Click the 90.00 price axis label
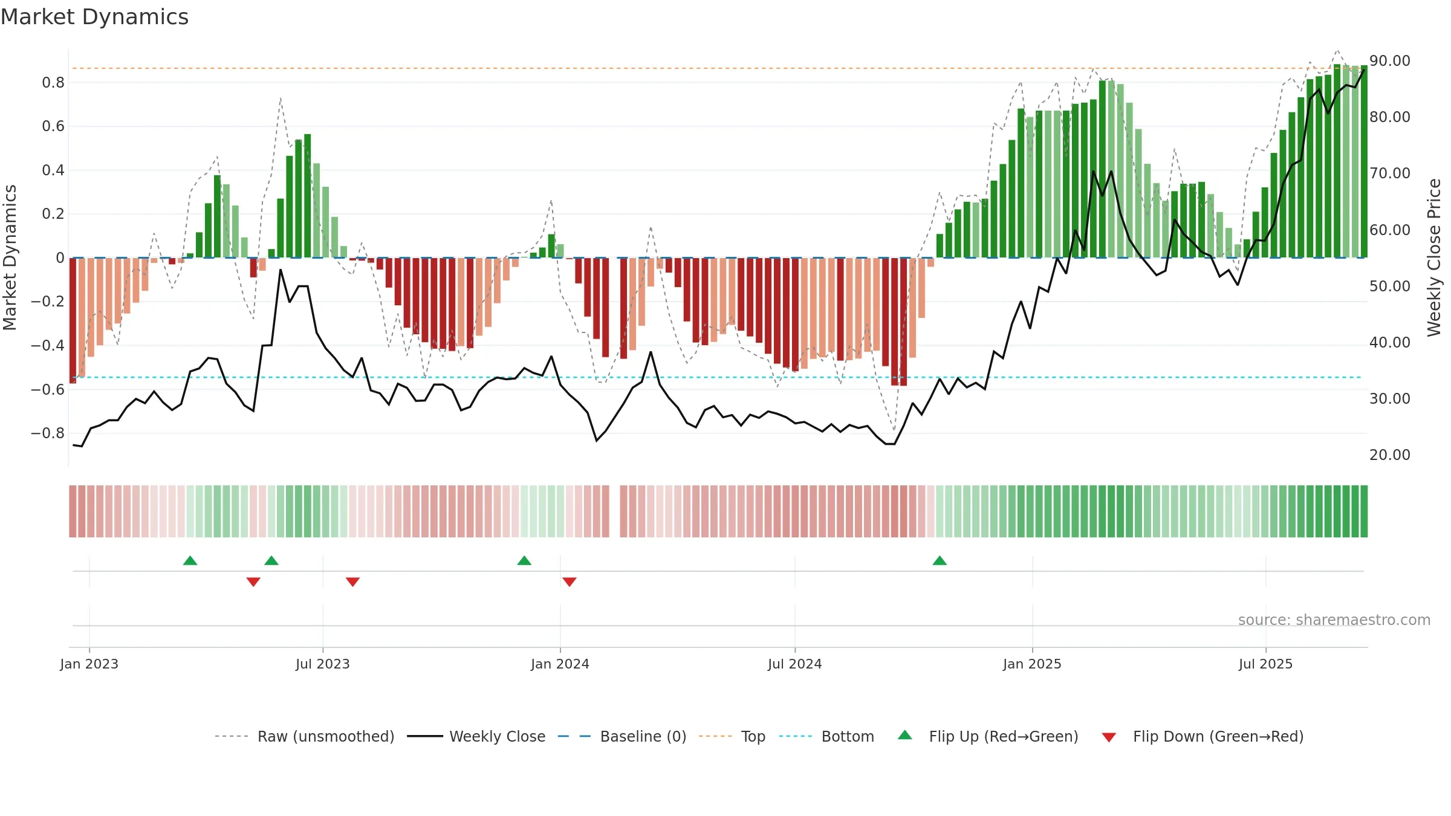 point(1389,60)
